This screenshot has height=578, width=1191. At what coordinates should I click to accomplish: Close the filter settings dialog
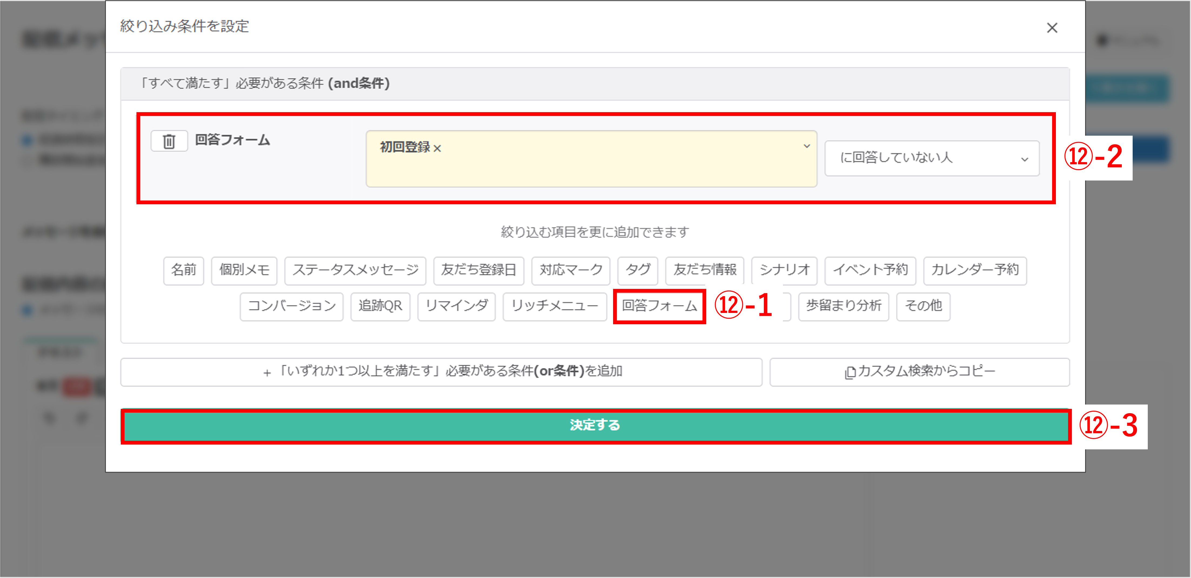click(x=1052, y=28)
